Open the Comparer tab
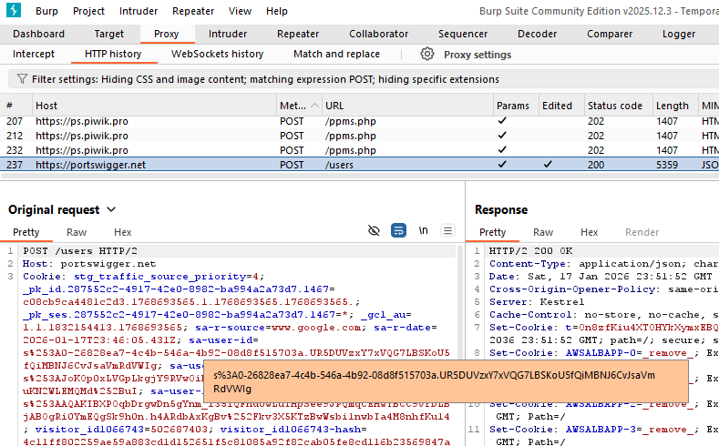719x446 pixels. click(x=610, y=34)
